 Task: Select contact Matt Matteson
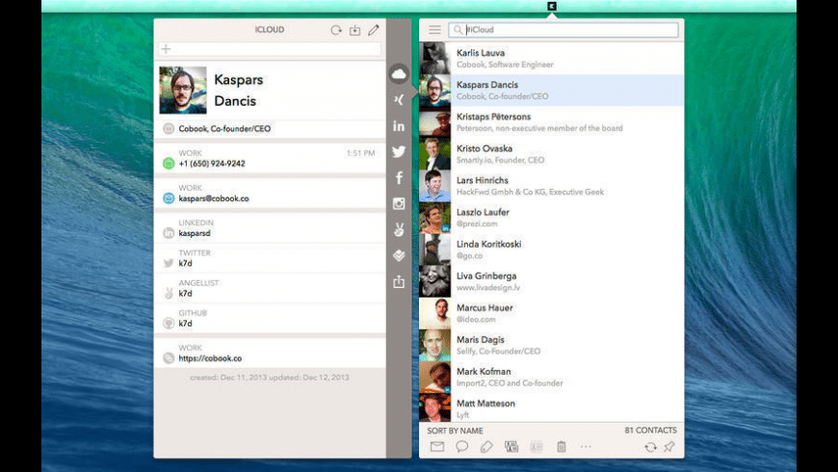pyautogui.click(x=551, y=407)
